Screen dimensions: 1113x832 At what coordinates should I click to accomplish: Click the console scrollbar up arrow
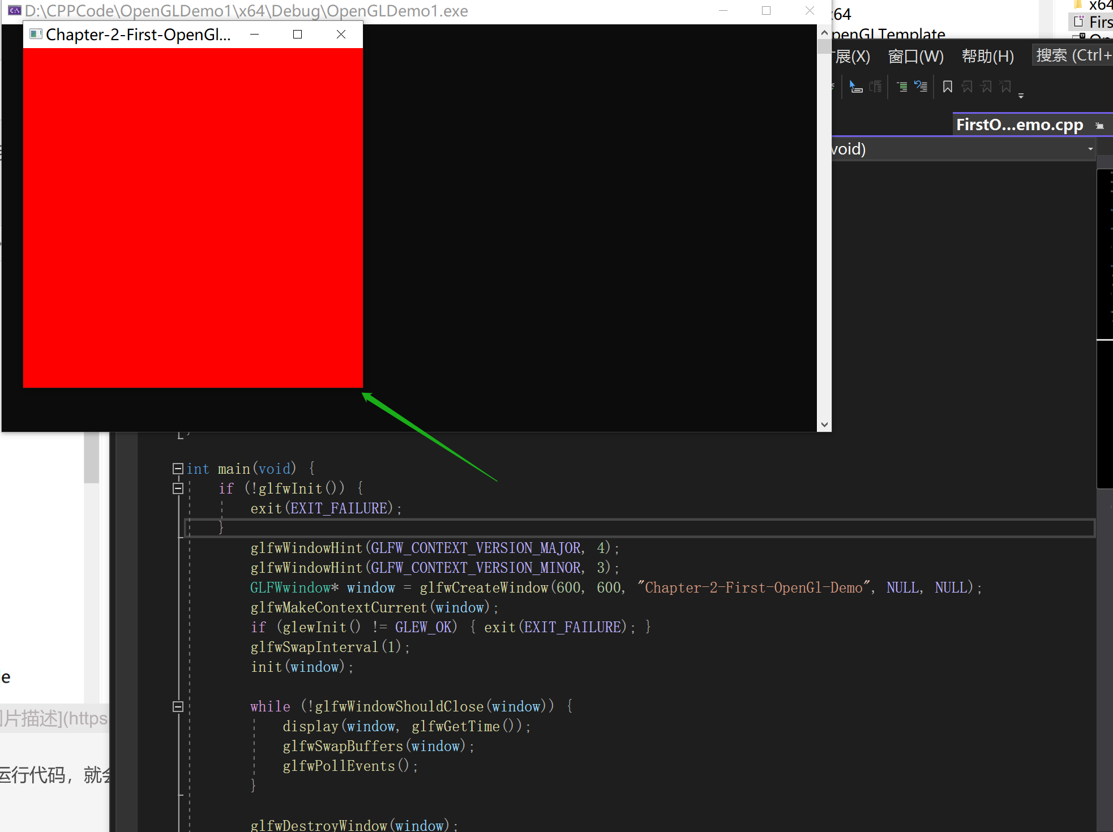[824, 33]
